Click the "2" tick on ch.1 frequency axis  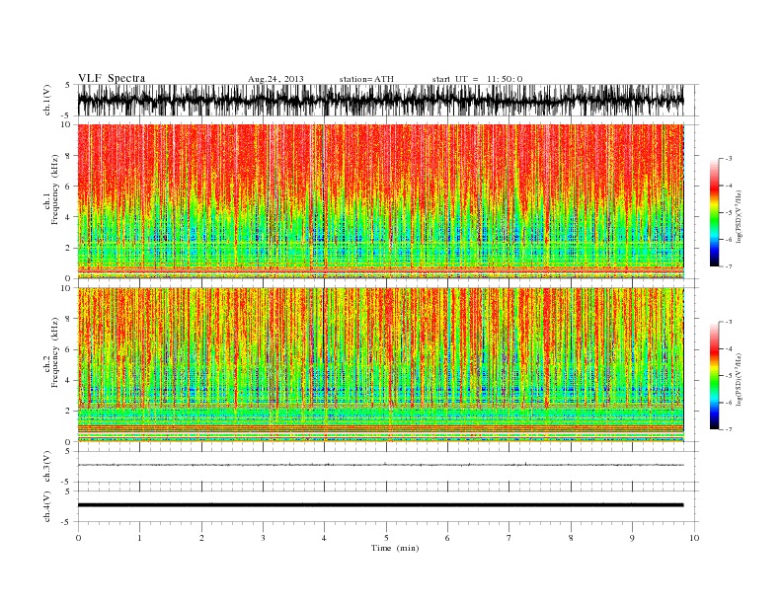tap(68, 248)
